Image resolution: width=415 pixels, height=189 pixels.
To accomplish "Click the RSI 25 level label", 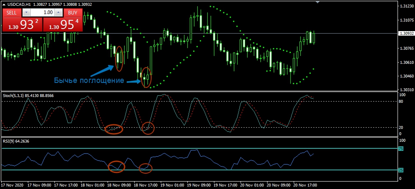I will coord(400,170).
